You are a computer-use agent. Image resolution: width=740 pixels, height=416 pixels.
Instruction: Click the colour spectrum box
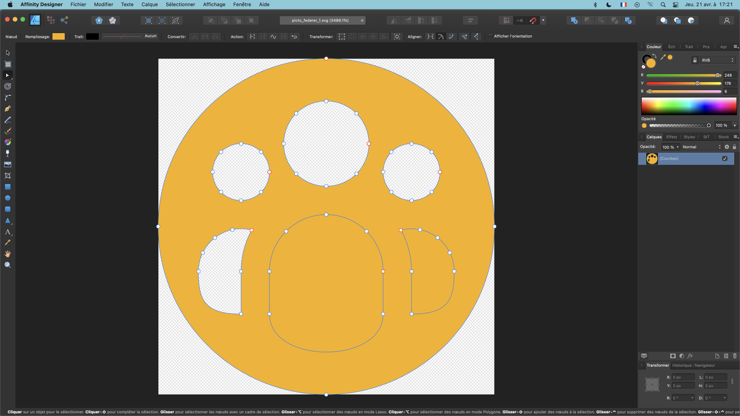click(689, 106)
